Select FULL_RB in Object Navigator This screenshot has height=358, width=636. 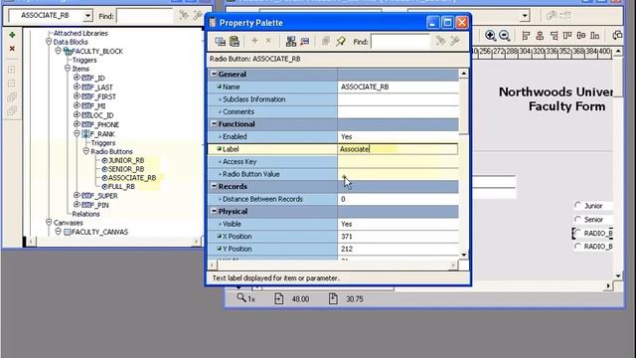[121, 186]
